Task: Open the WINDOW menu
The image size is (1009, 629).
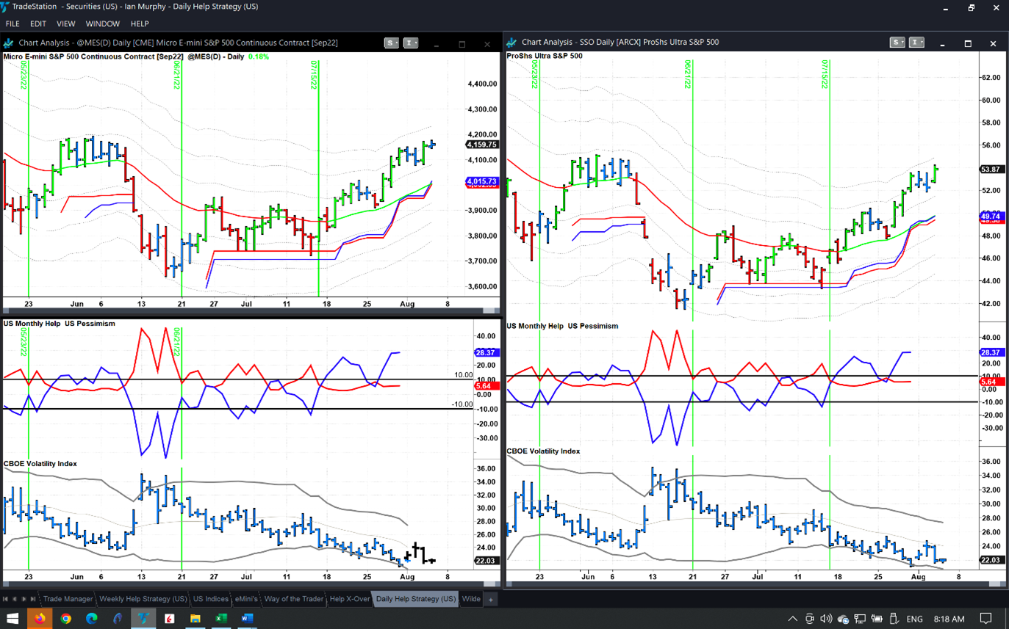Action: coord(102,24)
